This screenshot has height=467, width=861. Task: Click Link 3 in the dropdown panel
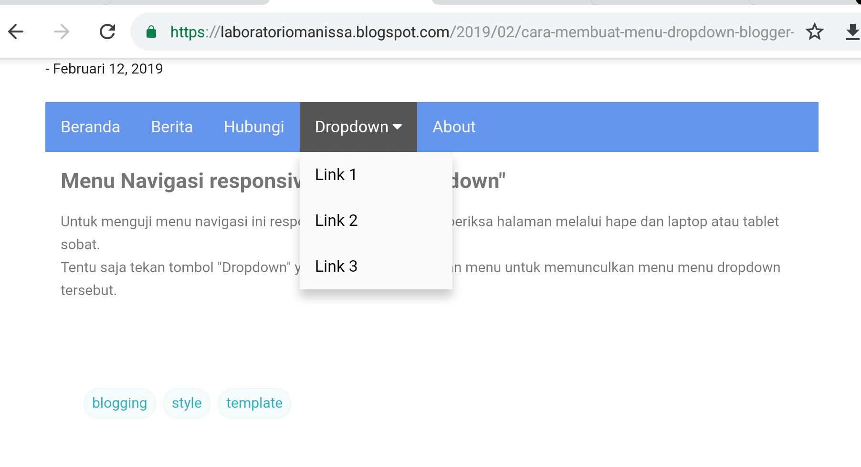(x=376, y=266)
